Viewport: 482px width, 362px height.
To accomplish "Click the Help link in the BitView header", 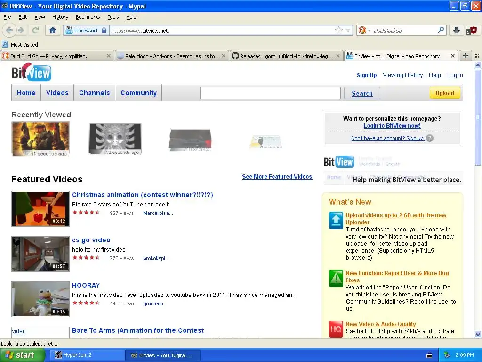I will click(434, 75).
